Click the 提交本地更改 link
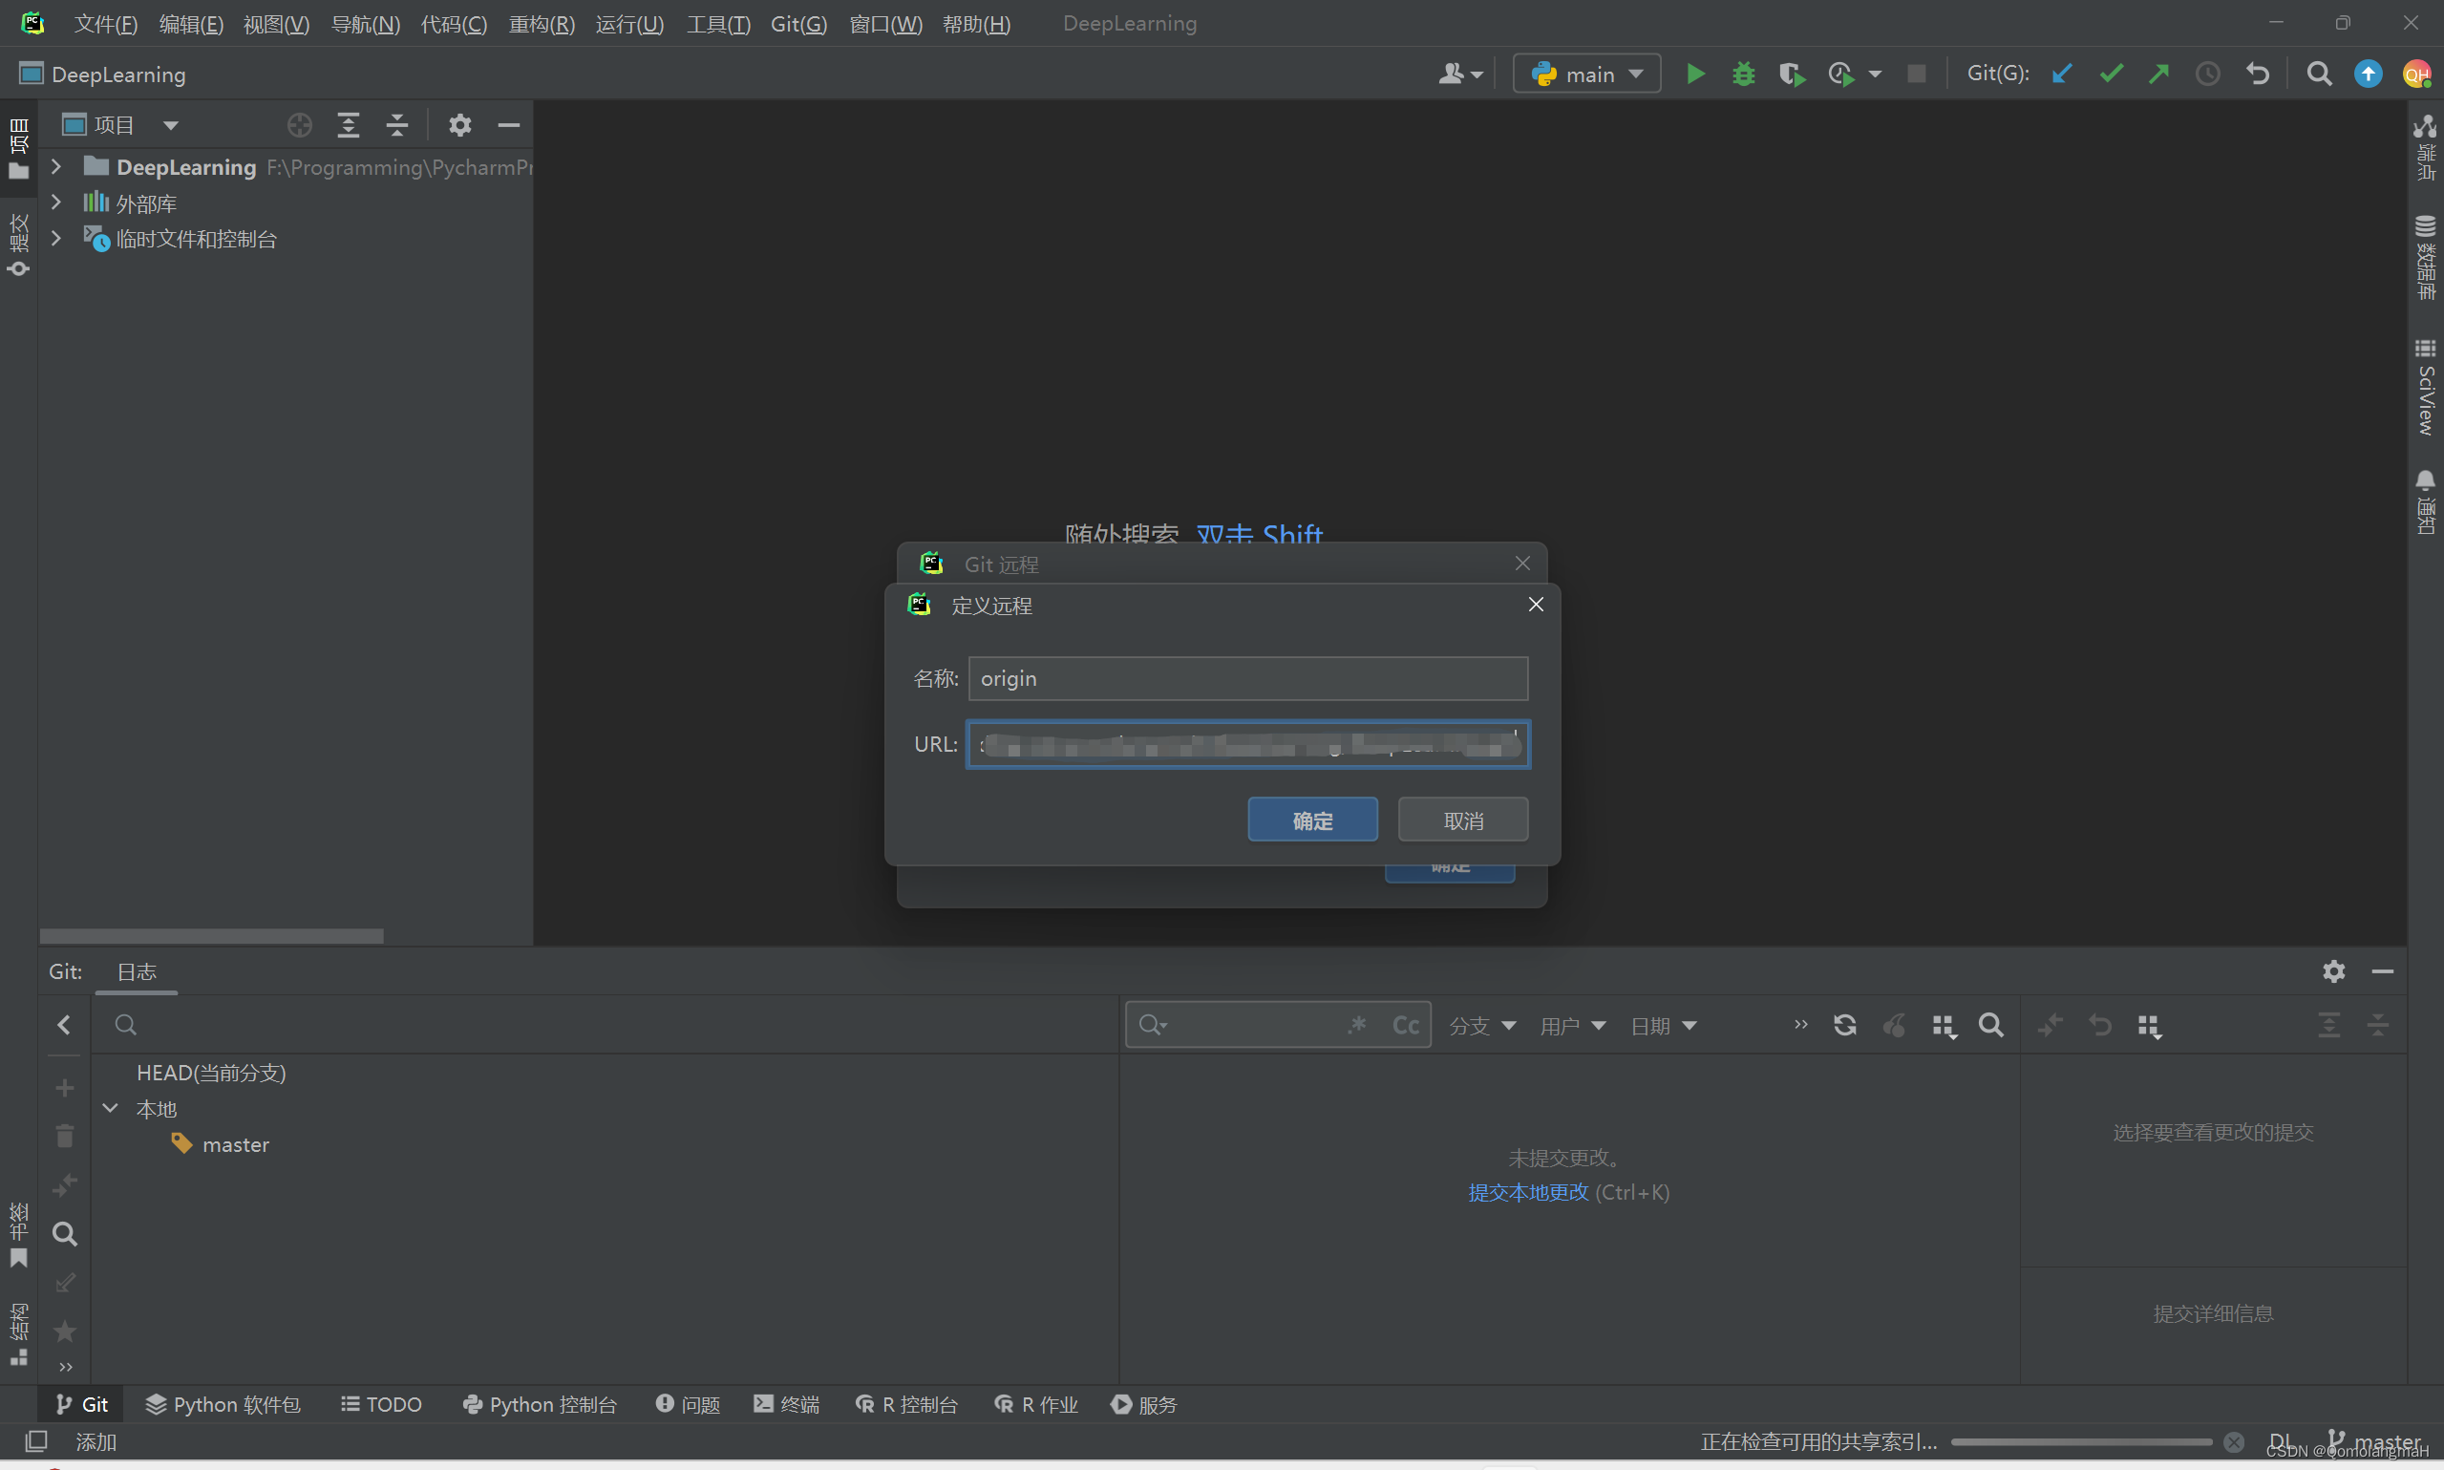The image size is (2444, 1470). (x=1527, y=1192)
